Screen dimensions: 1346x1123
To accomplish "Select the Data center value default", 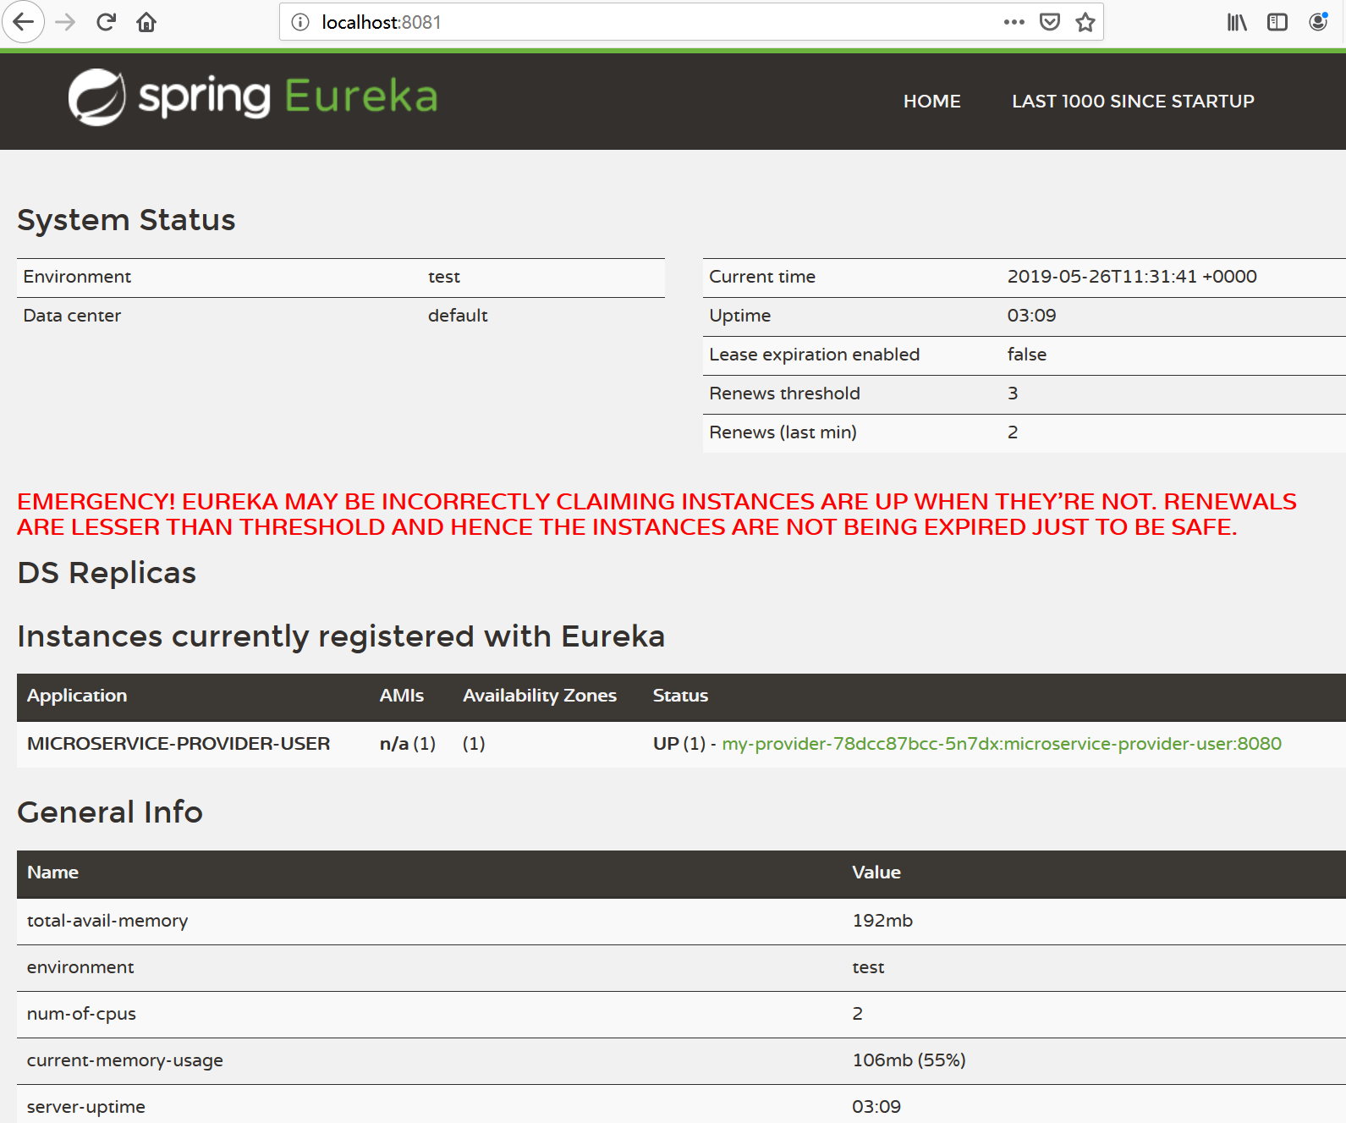I will (458, 316).
